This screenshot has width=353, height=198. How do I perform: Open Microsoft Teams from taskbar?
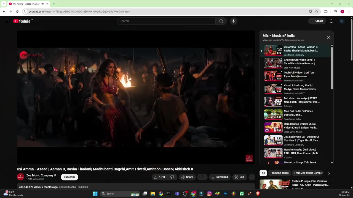click(x=177, y=194)
